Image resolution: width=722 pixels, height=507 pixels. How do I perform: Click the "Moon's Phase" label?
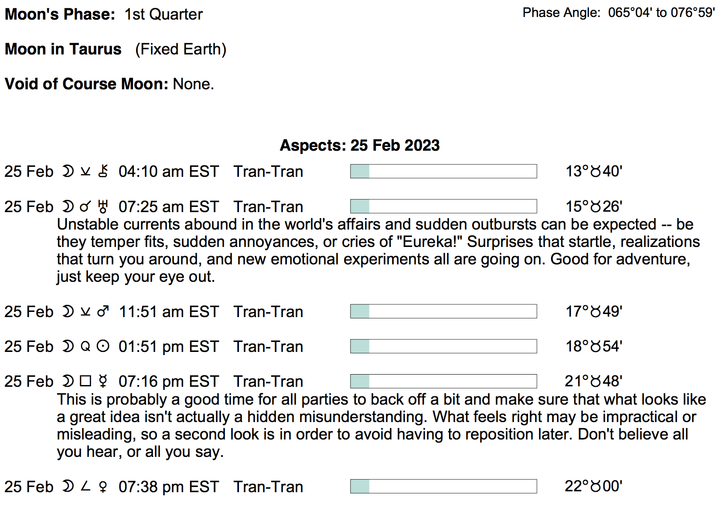[60, 14]
